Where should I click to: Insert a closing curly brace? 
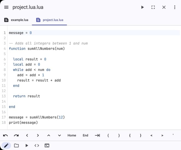[141, 135]
